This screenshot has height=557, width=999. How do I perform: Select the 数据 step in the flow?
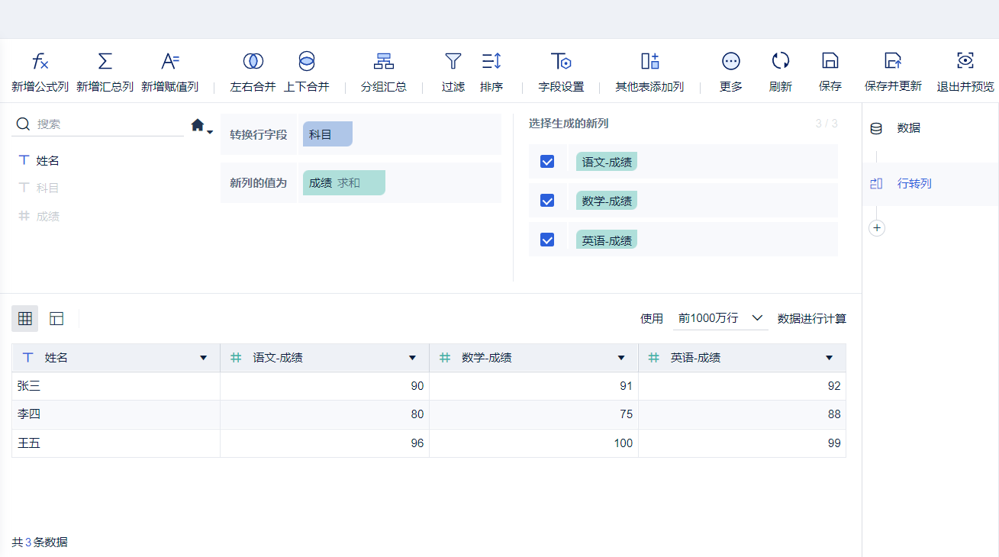pyautogui.click(x=930, y=128)
